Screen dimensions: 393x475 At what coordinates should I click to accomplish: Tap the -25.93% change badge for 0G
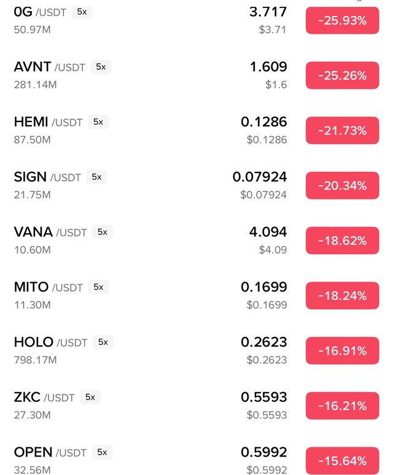[342, 21]
